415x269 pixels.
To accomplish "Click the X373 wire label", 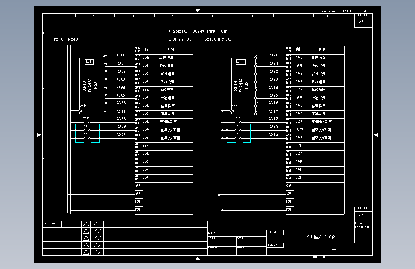I will [x=274, y=79].
